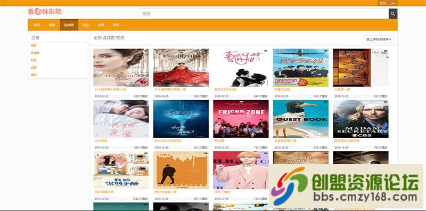426x211 pixels.
Task: Click the 742 次播放 play count
Action: tap(260, 148)
